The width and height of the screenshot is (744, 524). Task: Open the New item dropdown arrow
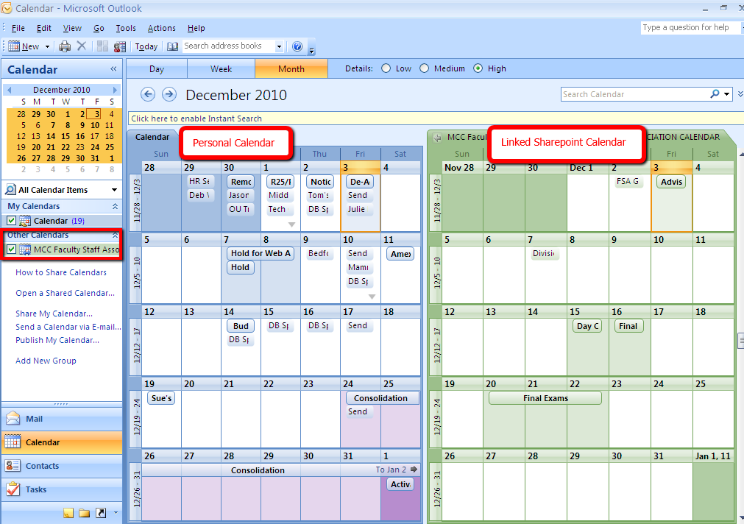pyautogui.click(x=47, y=46)
